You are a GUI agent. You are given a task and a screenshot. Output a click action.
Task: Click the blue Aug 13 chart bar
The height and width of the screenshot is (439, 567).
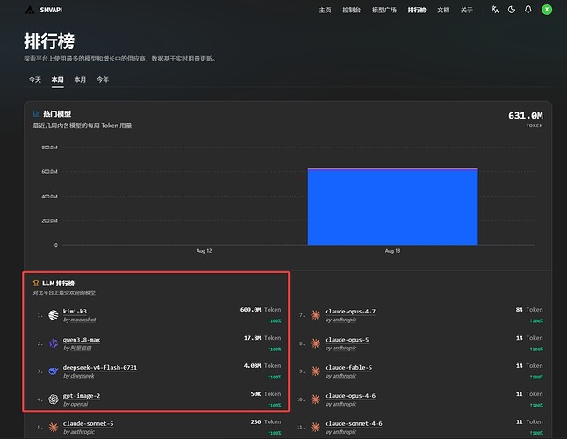coord(392,207)
